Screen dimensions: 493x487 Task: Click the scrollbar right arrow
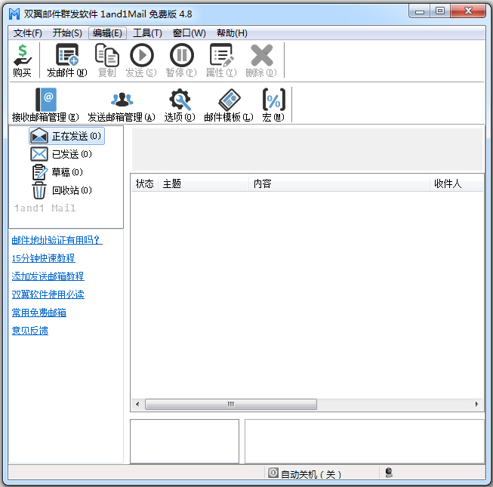click(477, 404)
